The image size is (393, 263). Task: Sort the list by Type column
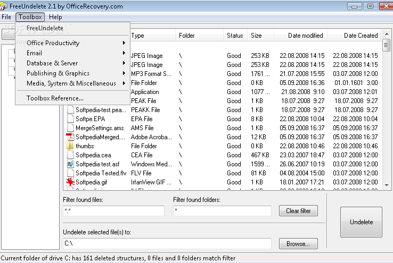click(152, 36)
